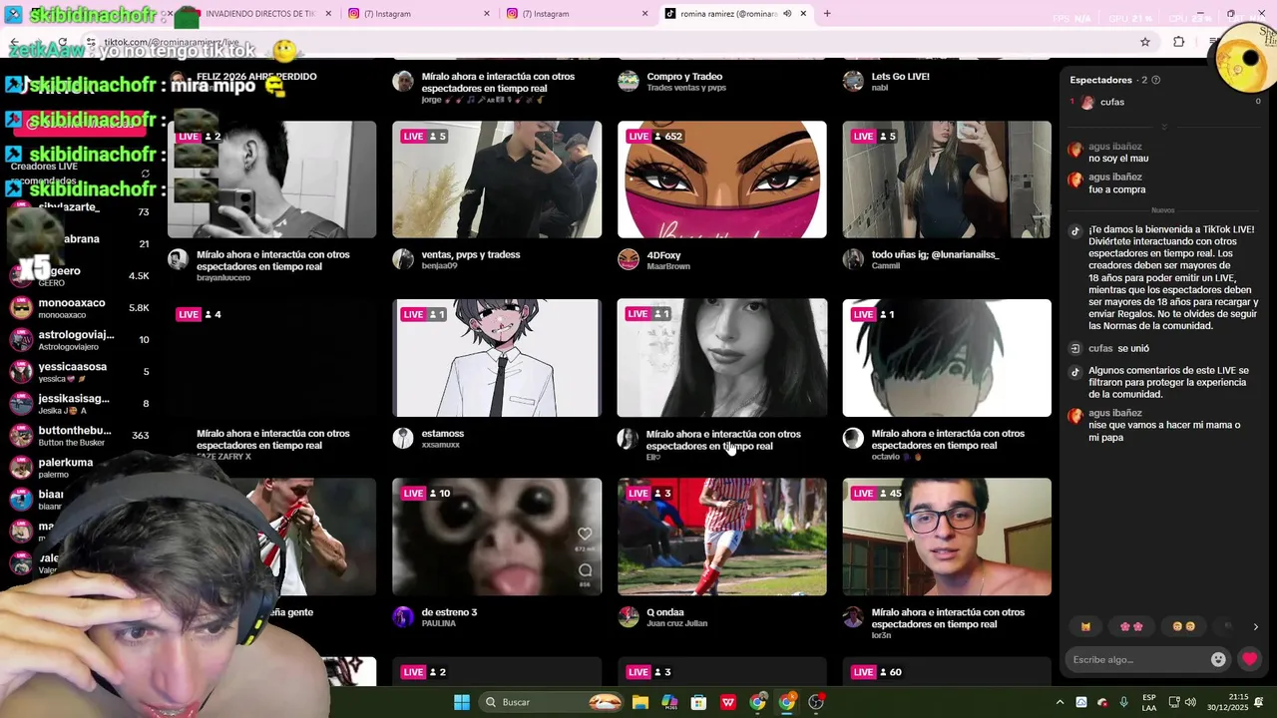Open the octavio LIVE thumbnail
The width and height of the screenshot is (1277, 718).
click(x=947, y=358)
